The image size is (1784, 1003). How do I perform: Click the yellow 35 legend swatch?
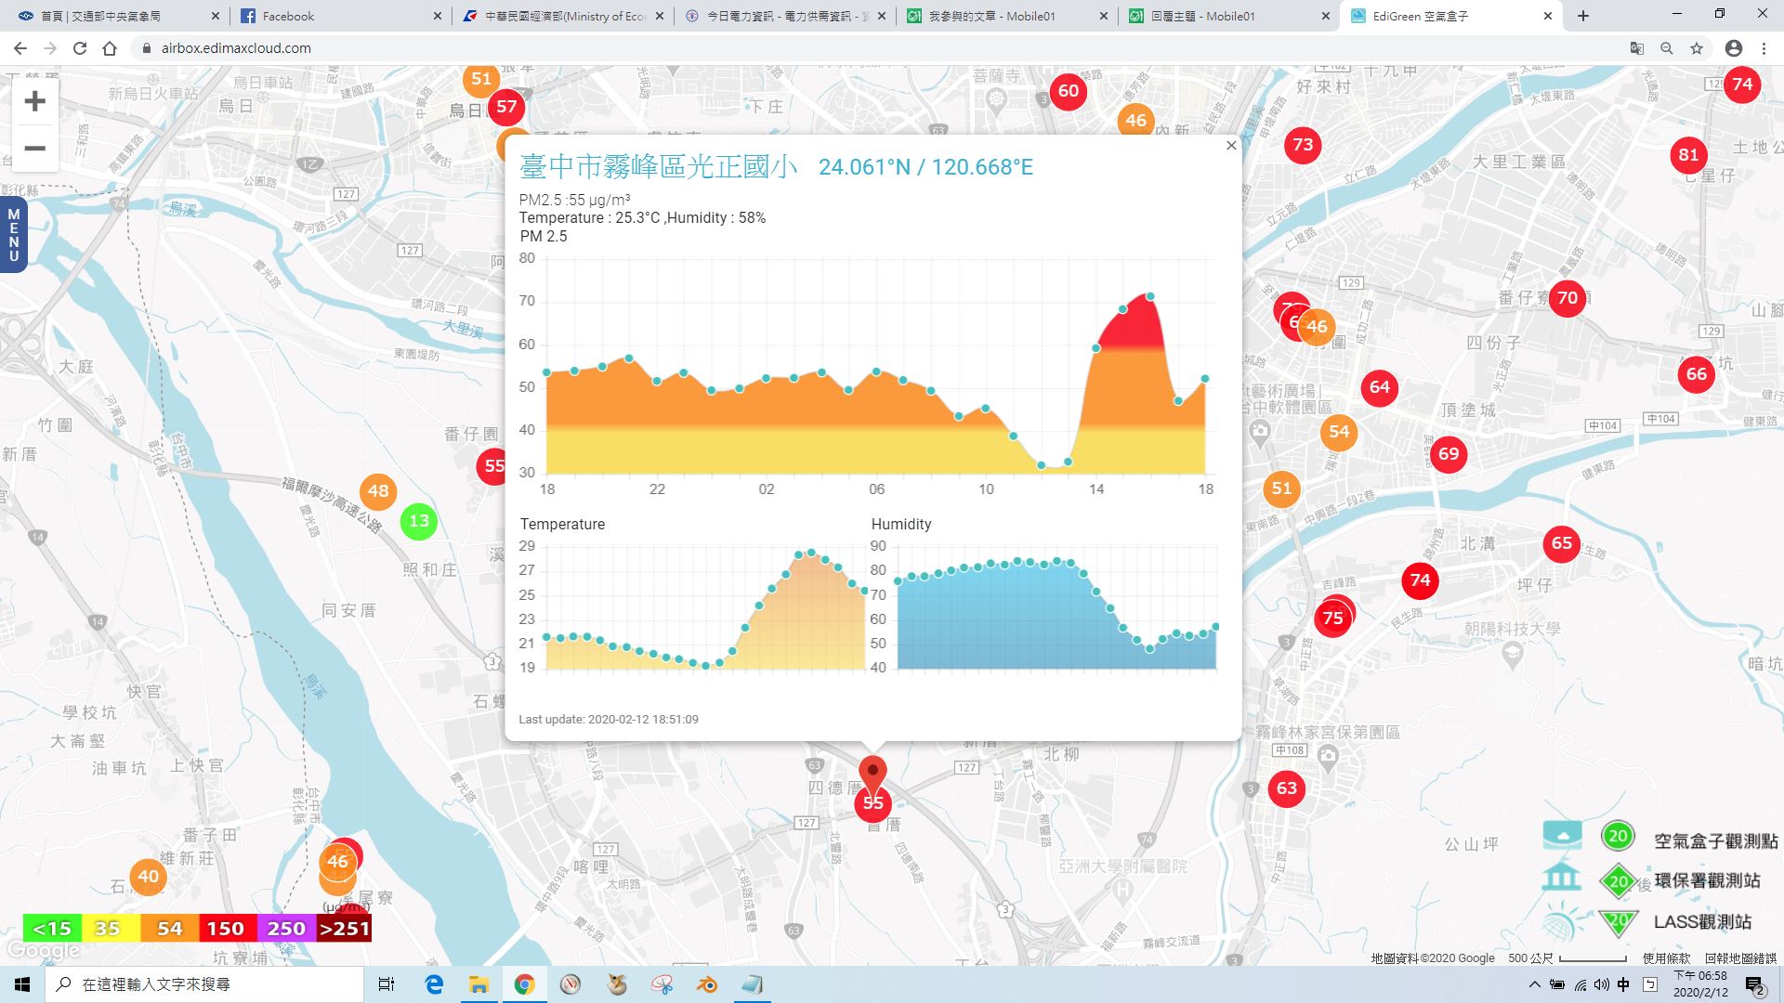pyautogui.click(x=111, y=929)
